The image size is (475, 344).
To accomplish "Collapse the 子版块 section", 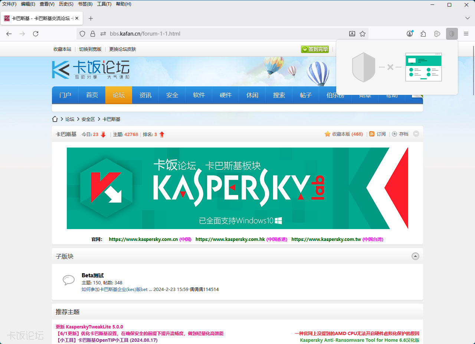I will click(416, 256).
